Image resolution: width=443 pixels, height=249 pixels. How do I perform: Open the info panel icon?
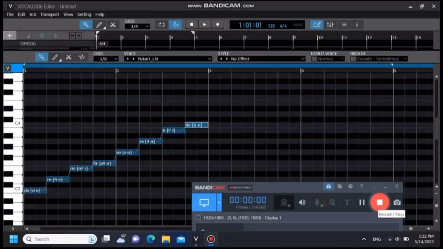357,24
